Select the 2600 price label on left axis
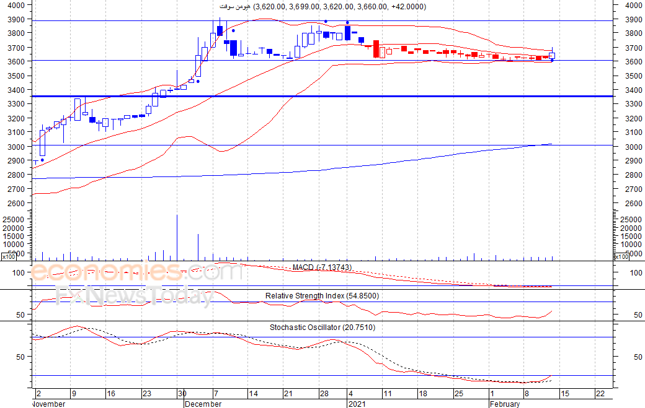This screenshot has height=408, width=645. tap(16, 203)
